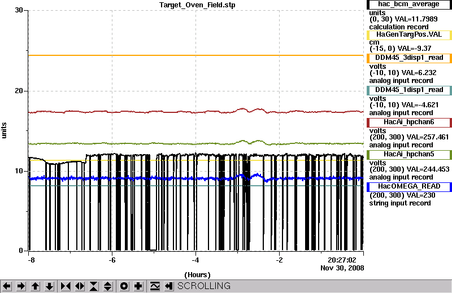Click the jump-to-current-time arrow-bar icon

pos(168,286)
